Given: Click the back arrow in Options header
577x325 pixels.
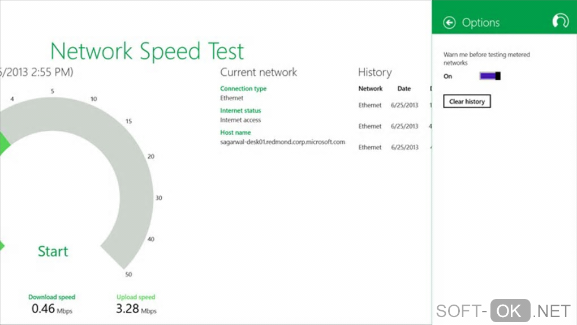Looking at the screenshot, I should 450,23.
